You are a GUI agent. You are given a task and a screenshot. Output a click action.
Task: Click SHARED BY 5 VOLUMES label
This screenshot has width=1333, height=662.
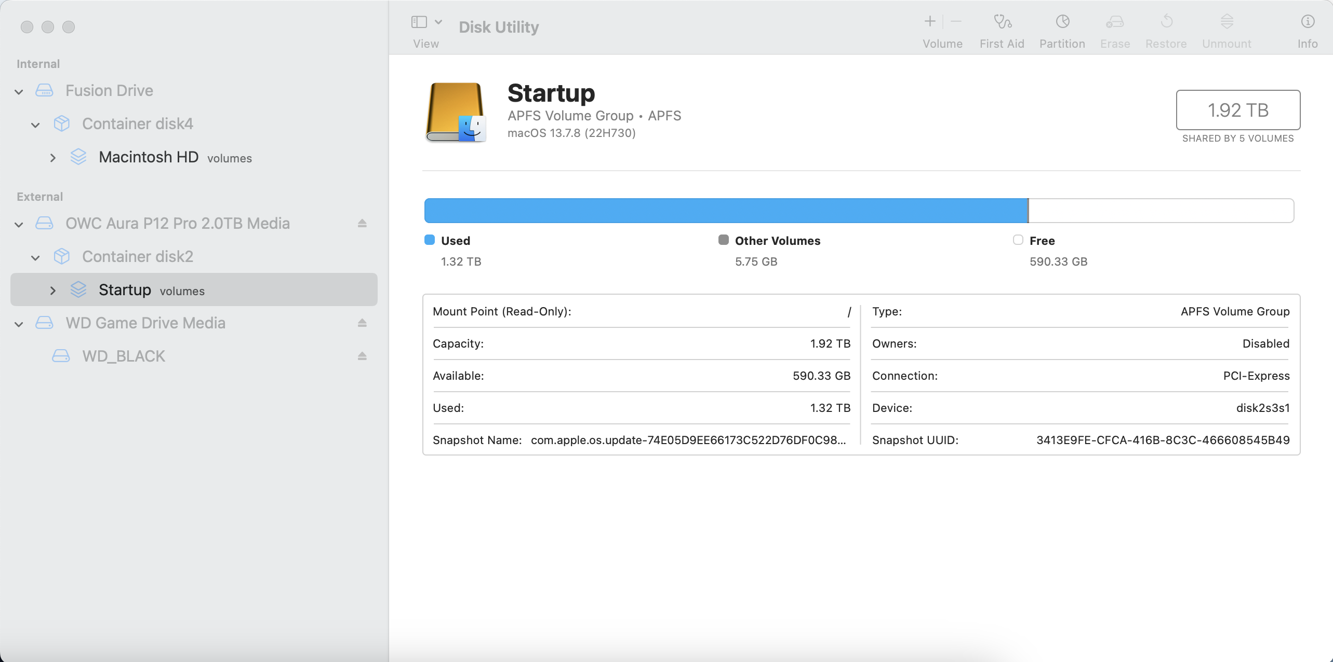1238,139
